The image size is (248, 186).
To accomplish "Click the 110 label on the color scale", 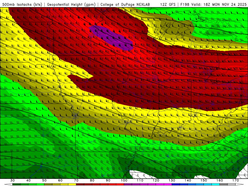I will click(140, 180).
